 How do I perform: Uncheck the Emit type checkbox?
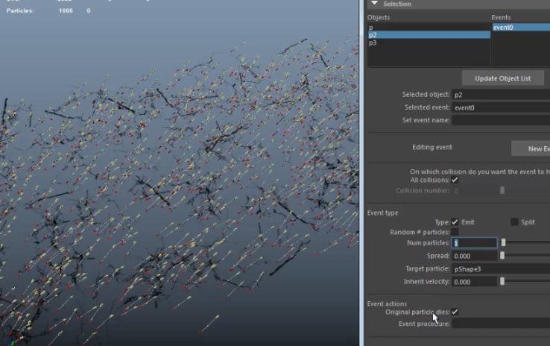tap(455, 221)
